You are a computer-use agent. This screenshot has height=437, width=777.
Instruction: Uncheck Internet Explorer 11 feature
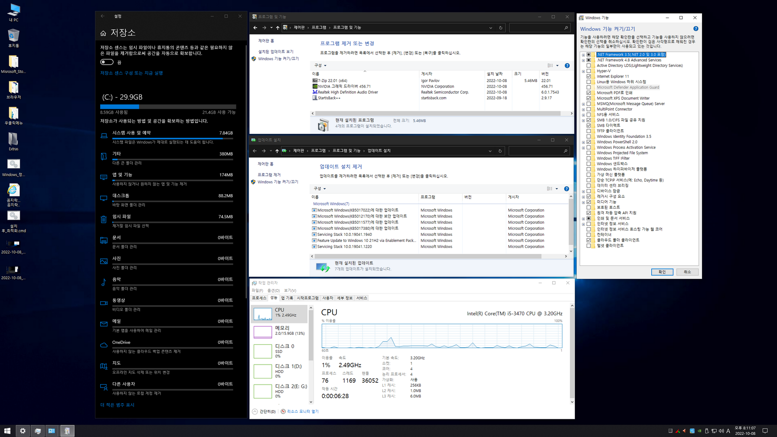[x=588, y=76]
